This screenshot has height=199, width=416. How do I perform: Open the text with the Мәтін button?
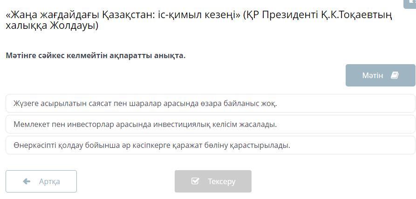(380, 75)
